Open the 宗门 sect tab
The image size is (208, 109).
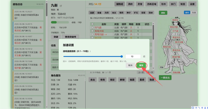(x=173, y=4)
